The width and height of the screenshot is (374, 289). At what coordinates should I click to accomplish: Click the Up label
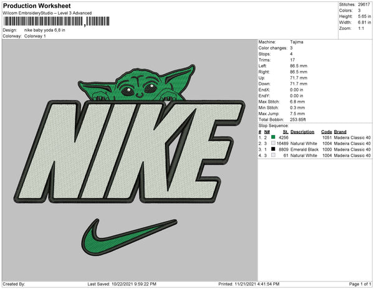(261, 78)
